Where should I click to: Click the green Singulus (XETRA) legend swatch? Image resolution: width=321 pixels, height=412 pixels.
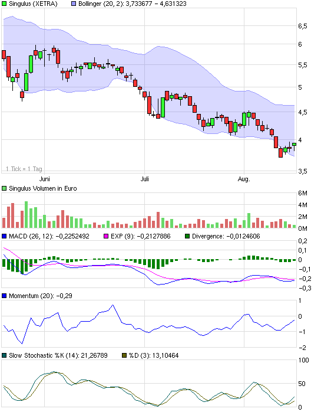click(x=4, y=4)
